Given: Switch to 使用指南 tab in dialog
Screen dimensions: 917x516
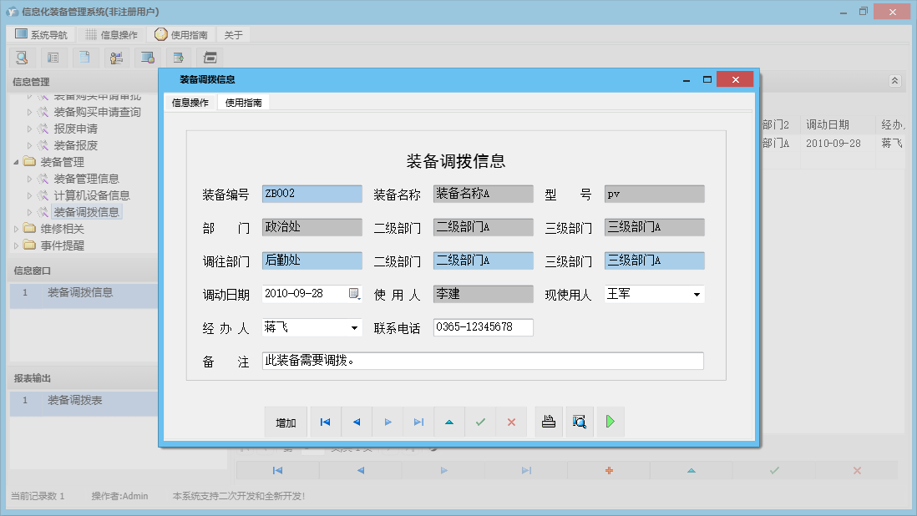Looking at the screenshot, I should (243, 103).
